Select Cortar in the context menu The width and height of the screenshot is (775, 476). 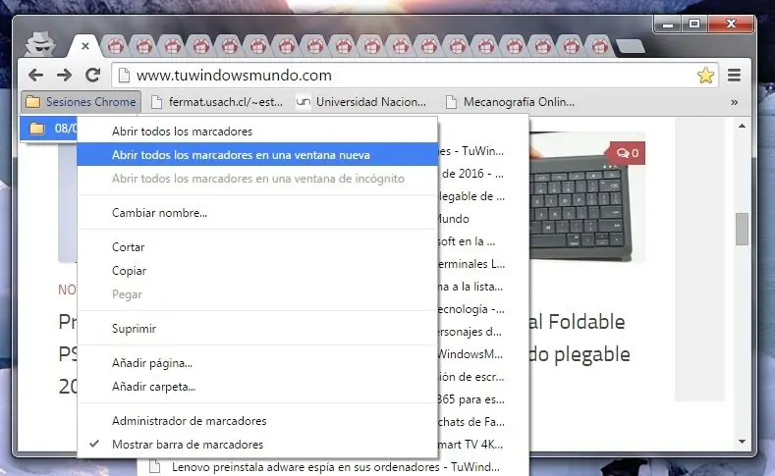tap(257, 247)
